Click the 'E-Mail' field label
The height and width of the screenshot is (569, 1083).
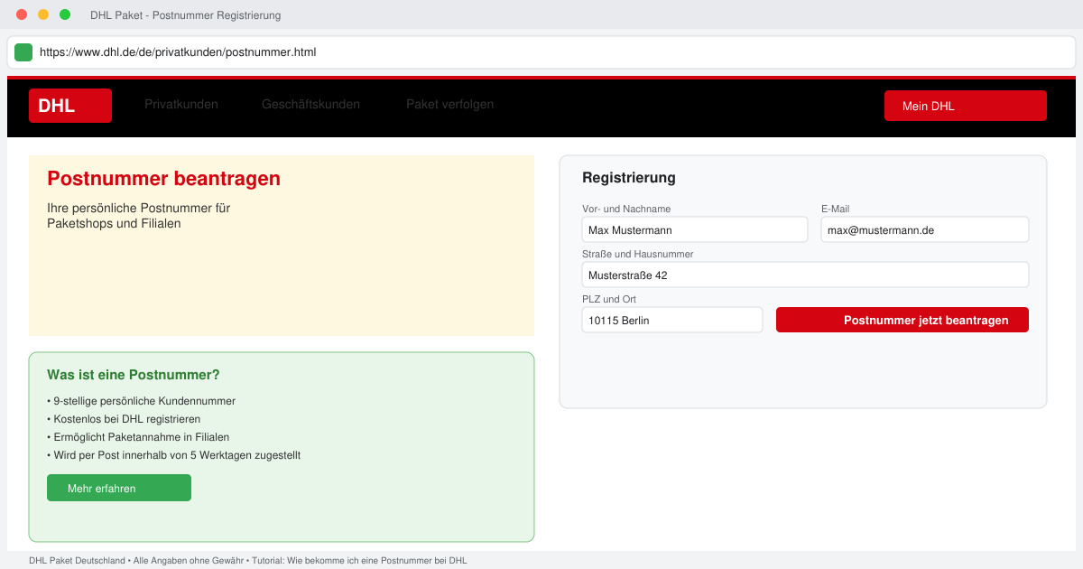[835, 209]
